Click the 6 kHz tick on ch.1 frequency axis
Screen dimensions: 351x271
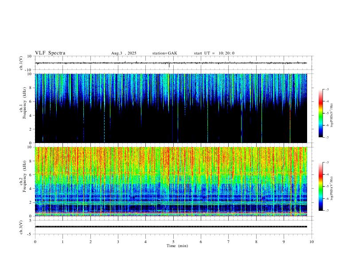tap(31, 101)
